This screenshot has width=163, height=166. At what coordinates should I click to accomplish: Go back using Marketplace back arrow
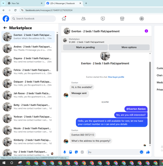pos(5,28)
